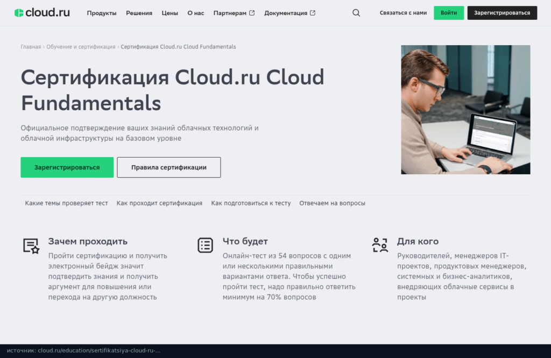Open Правила сертификации button
Viewport: 551px width, 358px height.
click(169, 167)
